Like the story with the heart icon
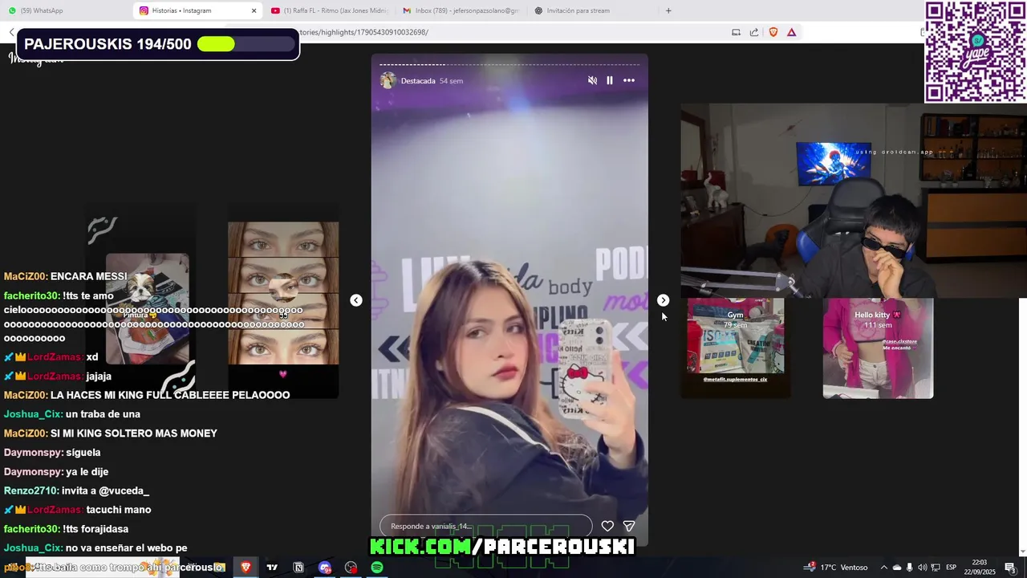Image resolution: width=1027 pixels, height=578 pixels. pyautogui.click(x=607, y=526)
